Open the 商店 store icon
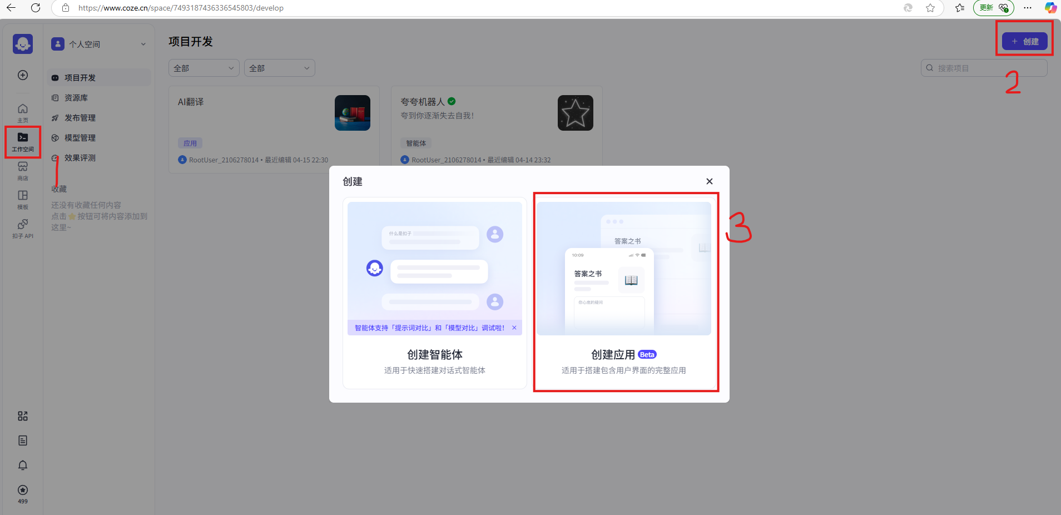The width and height of the screenshot is (1061, 515). pos(23,171)
